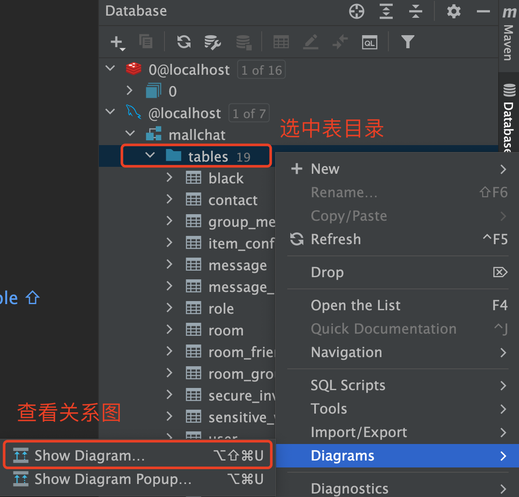Open Database panel settings gear
The image size is (519, 497).
click(x=453, y=12)
